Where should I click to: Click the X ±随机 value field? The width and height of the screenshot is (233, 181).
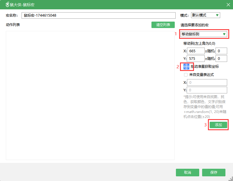pos(221,51)
